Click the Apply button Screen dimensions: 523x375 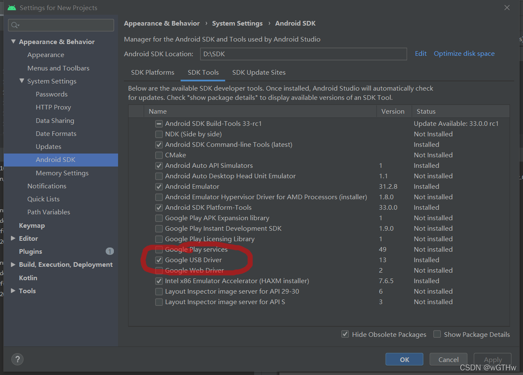[493, 359]
